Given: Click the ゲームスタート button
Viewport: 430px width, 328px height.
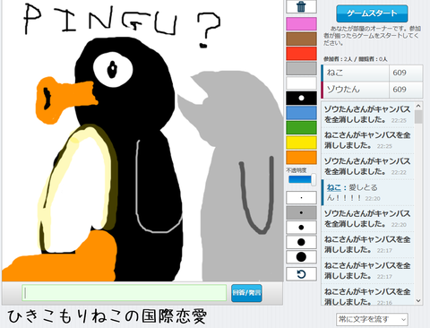Looking at the screenshot, I should [x=372, y=13].
